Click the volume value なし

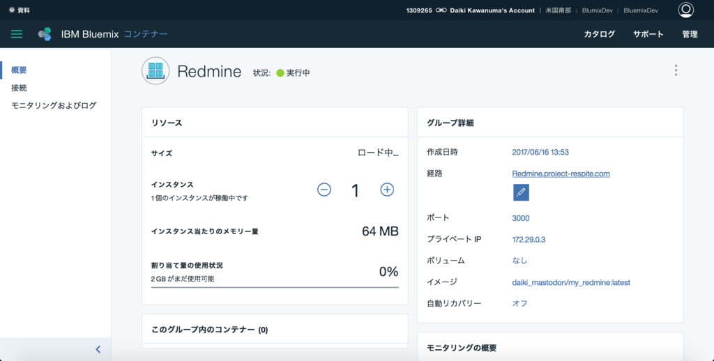[x=519, y=261]
